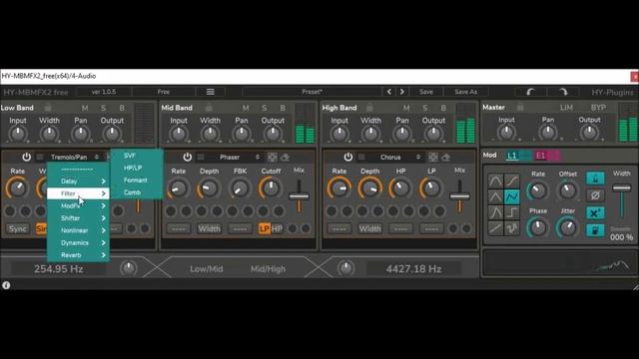This screenshot has height=359, width=639.
Task: Select the HP filter mode in Phaser
Action: (x=277, y=228)
